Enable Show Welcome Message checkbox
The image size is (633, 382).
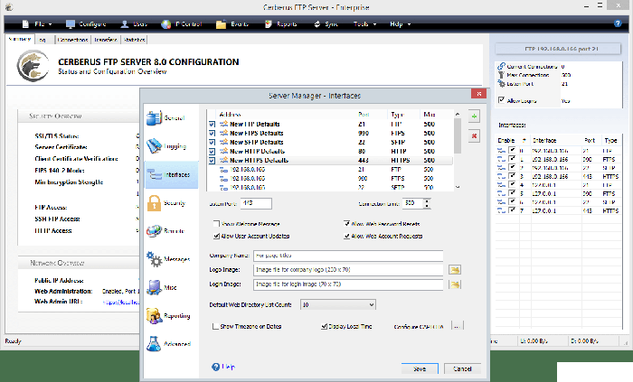(x=216, y=224)
